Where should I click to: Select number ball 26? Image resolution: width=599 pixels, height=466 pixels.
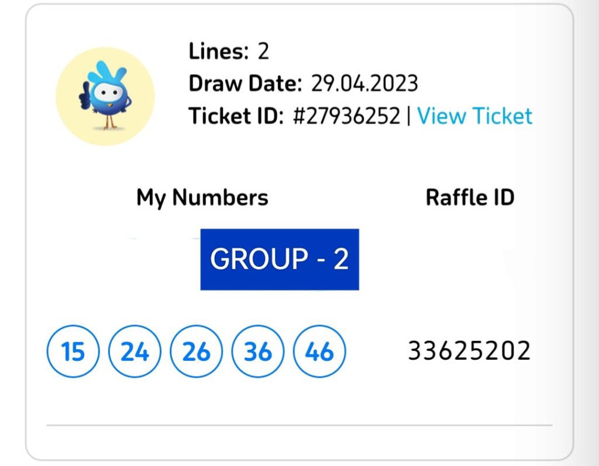197,352
